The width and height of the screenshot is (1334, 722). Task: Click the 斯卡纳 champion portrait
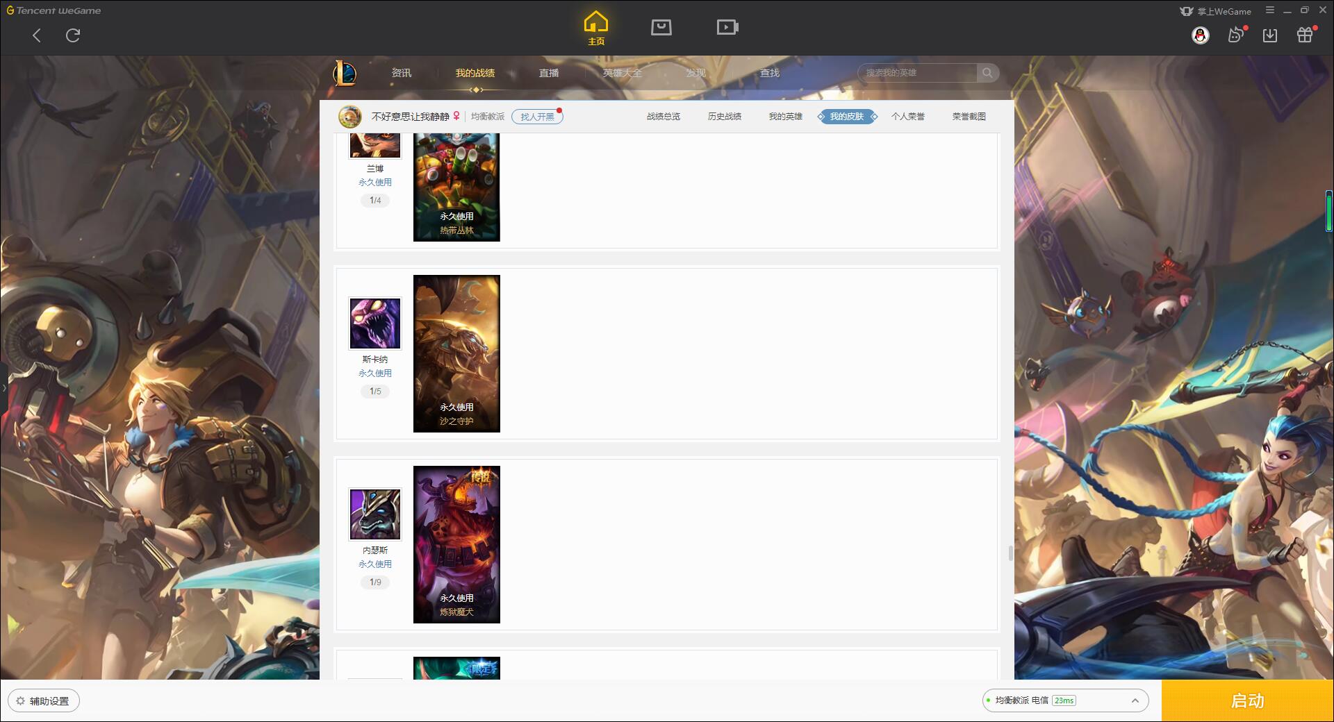(375, 324)
